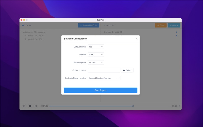Delete music 1 from the Export list
Screen dimensions: 203x127
click(177, 32)
